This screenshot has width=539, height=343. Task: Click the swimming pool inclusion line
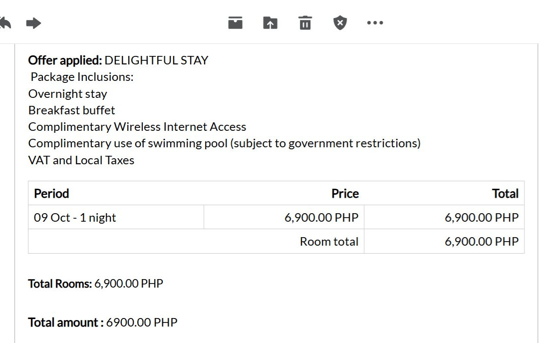click(225, 143)
